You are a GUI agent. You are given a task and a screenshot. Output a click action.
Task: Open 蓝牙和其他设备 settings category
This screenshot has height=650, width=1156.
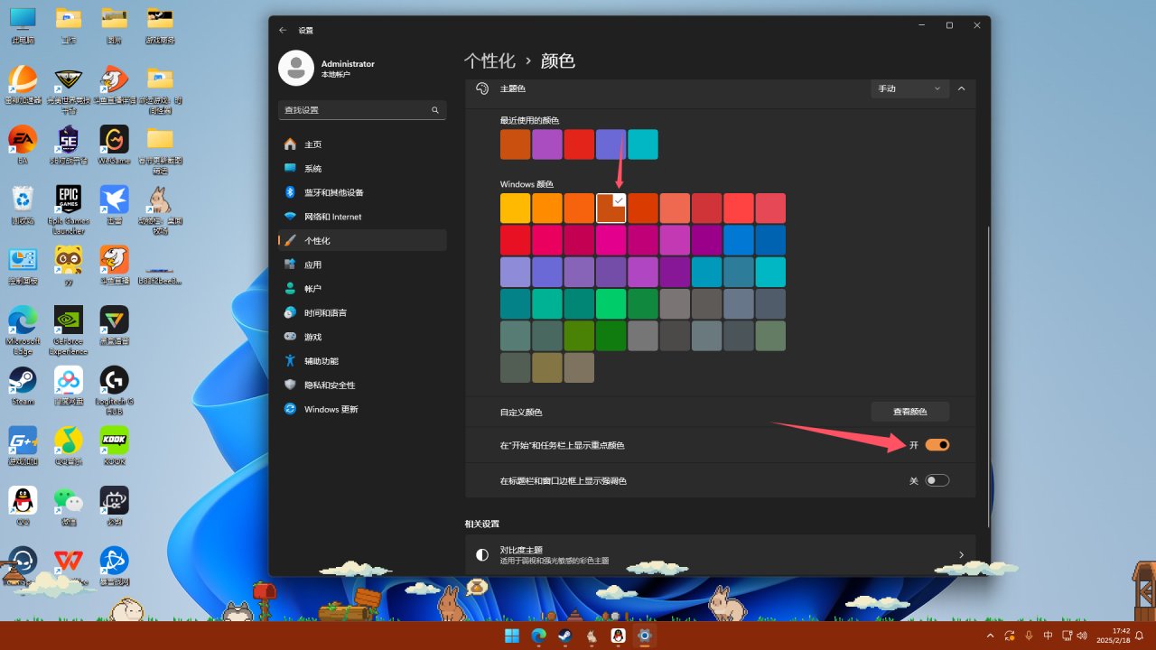click(x=362, y=192)
